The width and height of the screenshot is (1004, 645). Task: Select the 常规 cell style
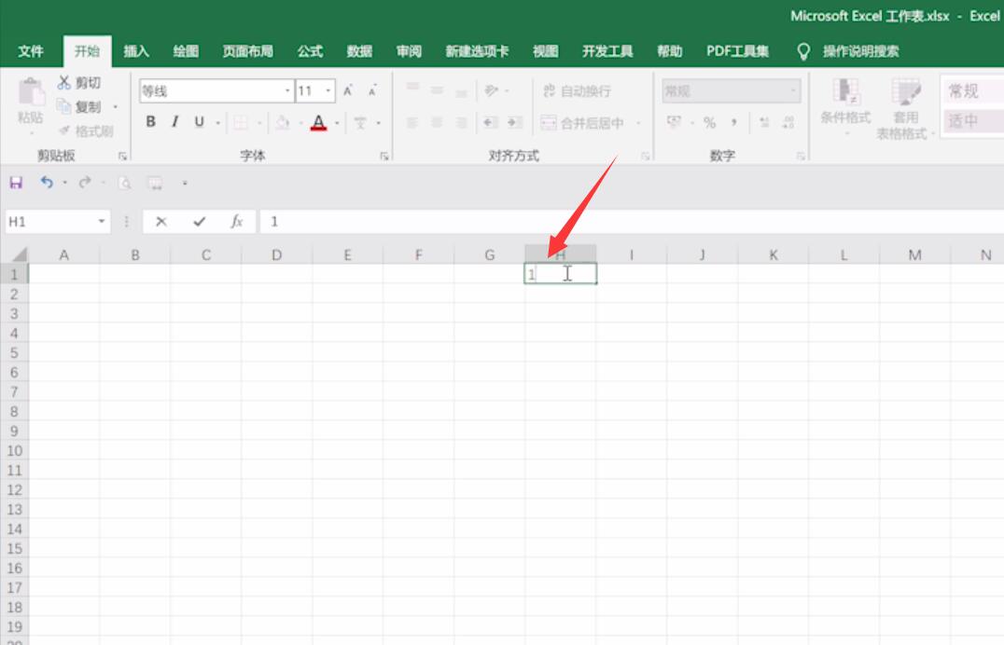972,90
